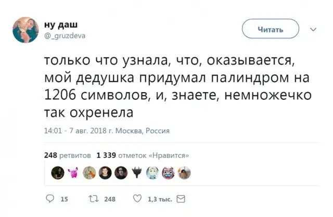Open the first dark-haired liker avatar

58,172
